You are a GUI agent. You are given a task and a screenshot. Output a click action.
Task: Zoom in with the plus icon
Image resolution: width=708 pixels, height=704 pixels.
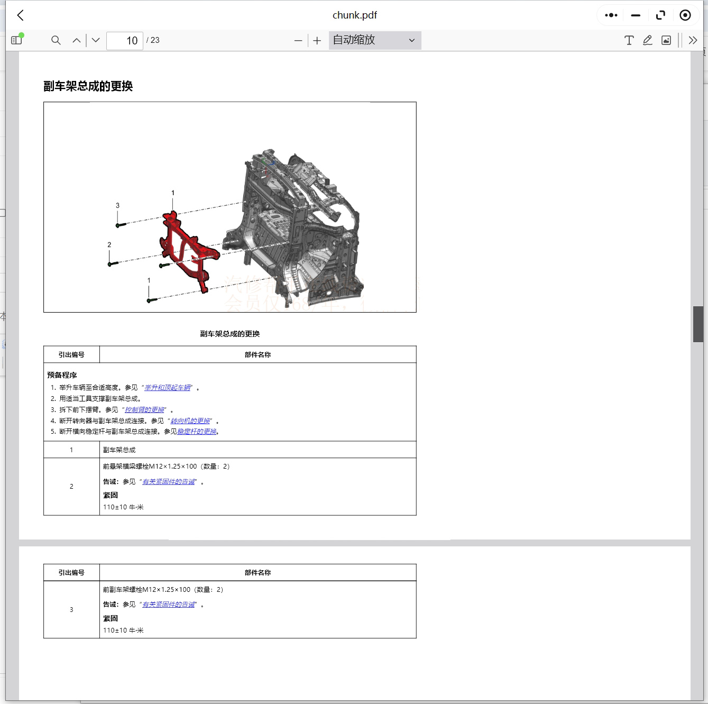click(x=317, y=40)
